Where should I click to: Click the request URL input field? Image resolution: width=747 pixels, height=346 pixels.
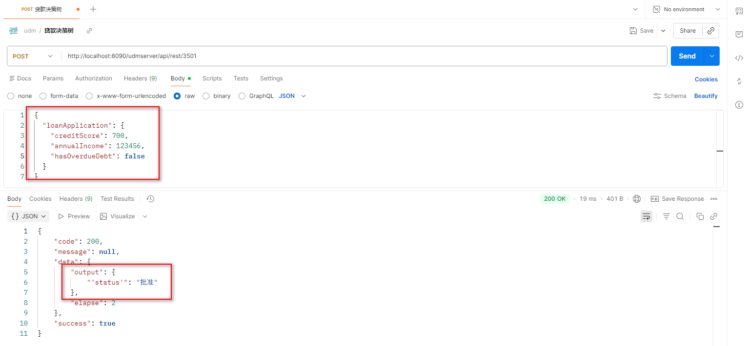tap(361, 56)
